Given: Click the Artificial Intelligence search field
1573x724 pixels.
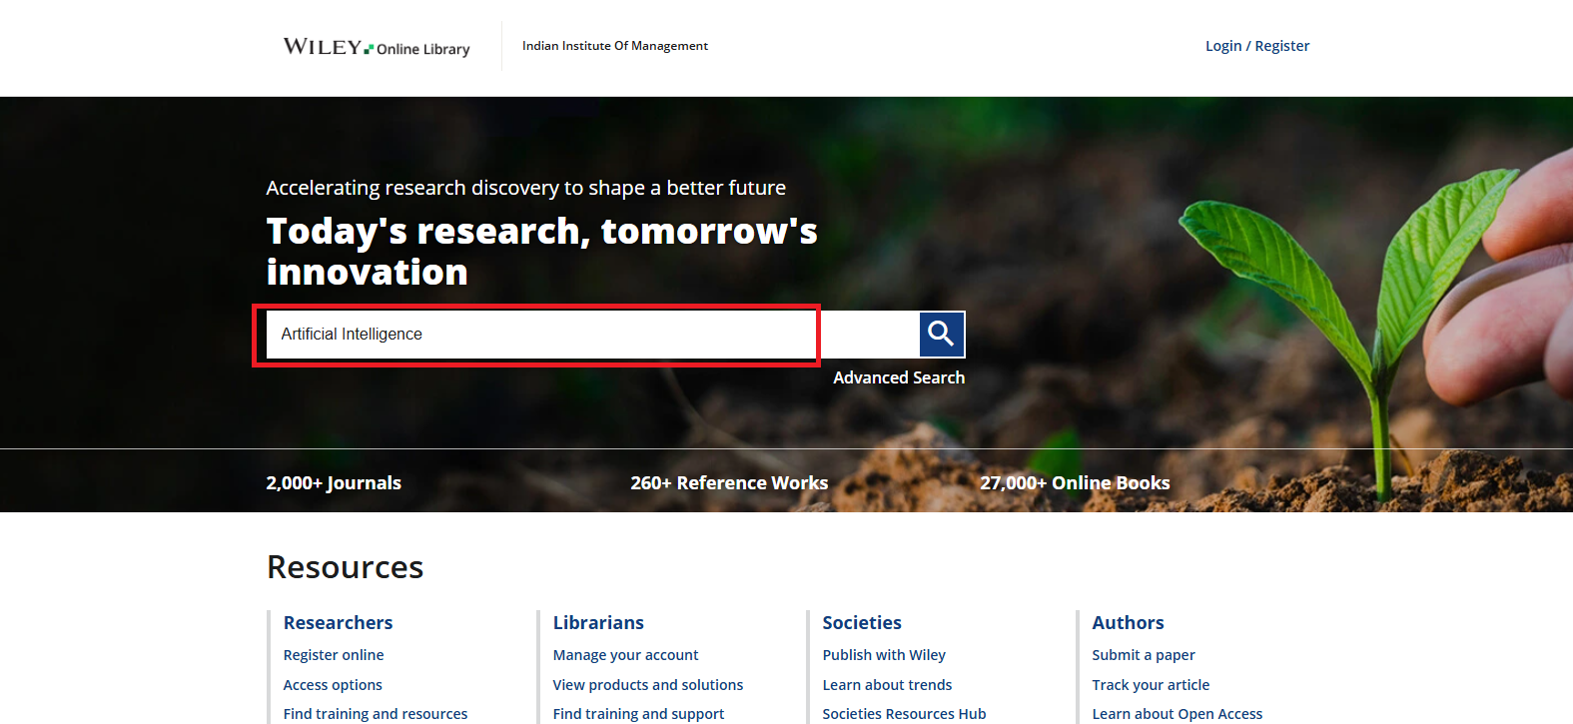Looking at the screenshot, I should coord(539,335).
